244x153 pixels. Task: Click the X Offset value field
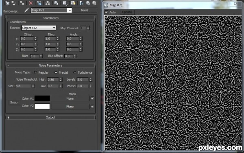pyautogui.click(x=27, y=39)
